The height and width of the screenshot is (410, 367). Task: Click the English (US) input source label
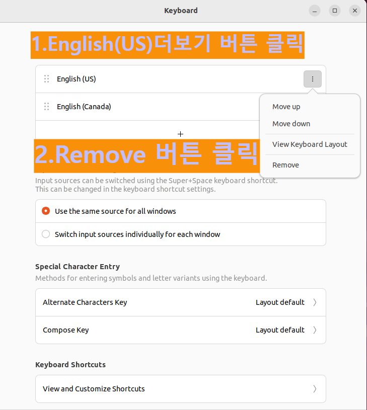pos(77,79)
